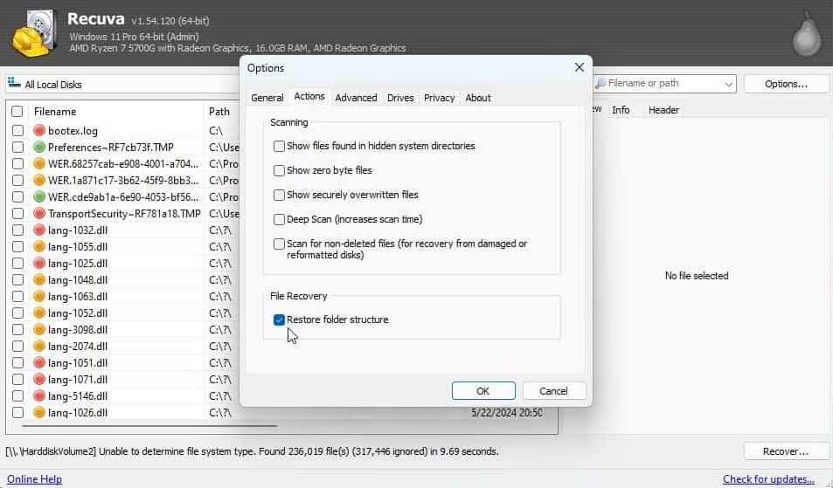Click the Recuva hard hat logo icon
Screen dimensions: 833x488
pyautogui.click(x=35, y=33)
